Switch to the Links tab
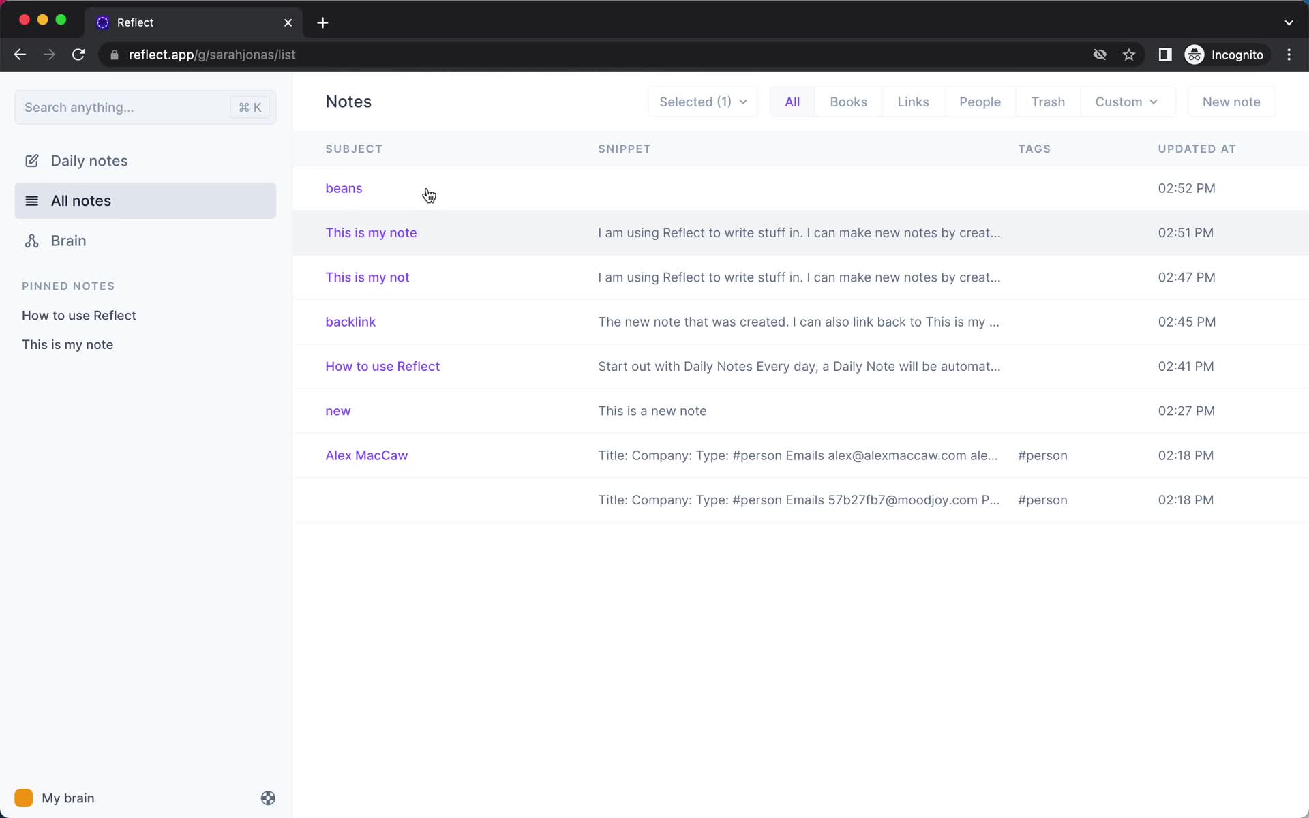Image resolution: width=1309 pixels, height=818 pixels. (913, 102)
